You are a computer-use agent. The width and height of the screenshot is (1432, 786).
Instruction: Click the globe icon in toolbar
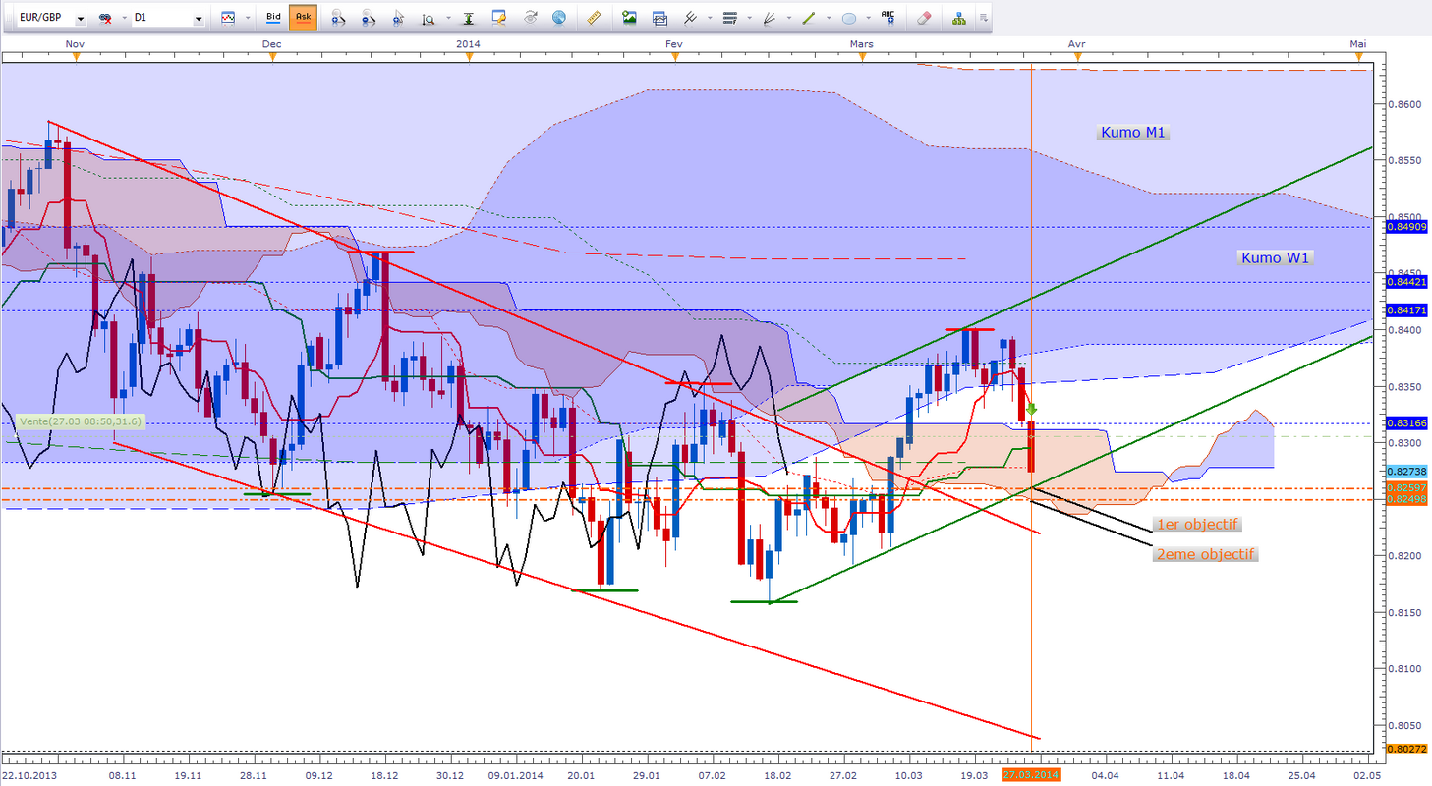tap(559, 18)
